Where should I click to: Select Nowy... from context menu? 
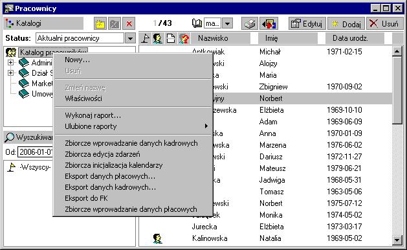[x=133, y=60]
